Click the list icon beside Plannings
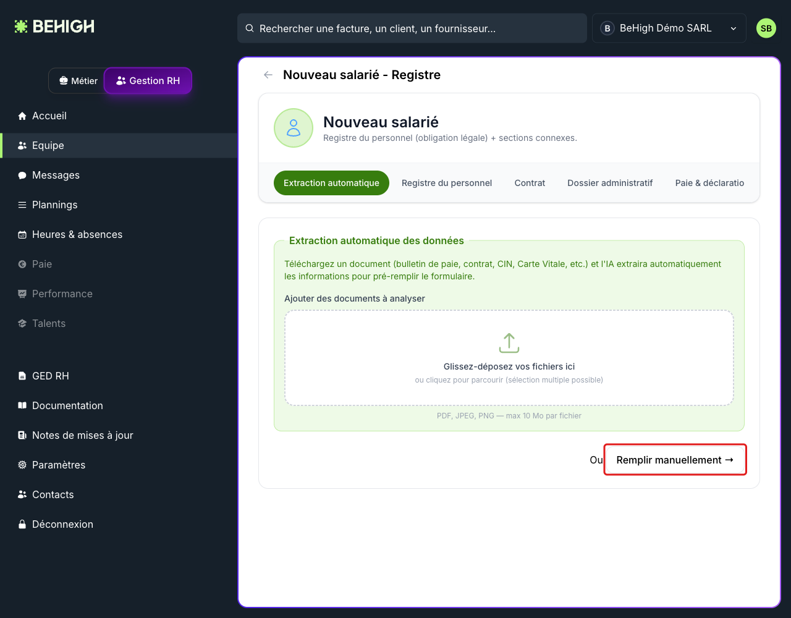Viewport: 791px width, 618px height. click(22, 205)
